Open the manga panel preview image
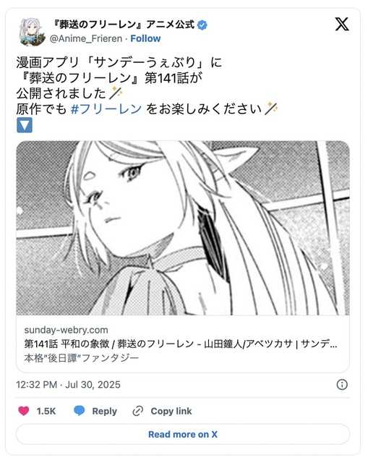The image size is (368, 463). pyautogui.click(x=183, y=228)
